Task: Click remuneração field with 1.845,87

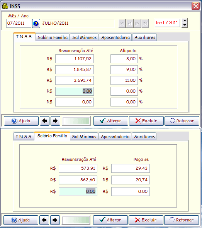Action: 75,70
